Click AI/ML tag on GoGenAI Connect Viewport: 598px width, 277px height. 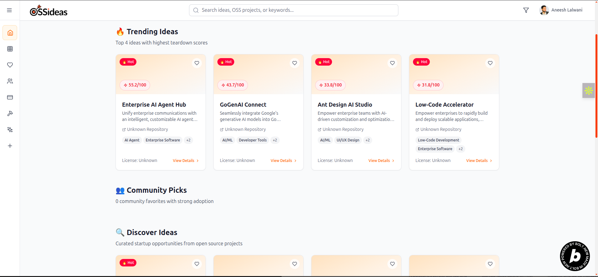[x=227, y=140]
